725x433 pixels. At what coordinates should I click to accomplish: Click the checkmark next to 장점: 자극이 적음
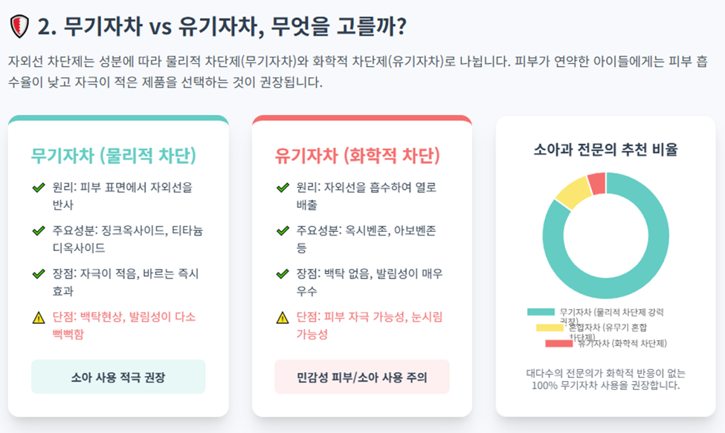pos(39,274)
